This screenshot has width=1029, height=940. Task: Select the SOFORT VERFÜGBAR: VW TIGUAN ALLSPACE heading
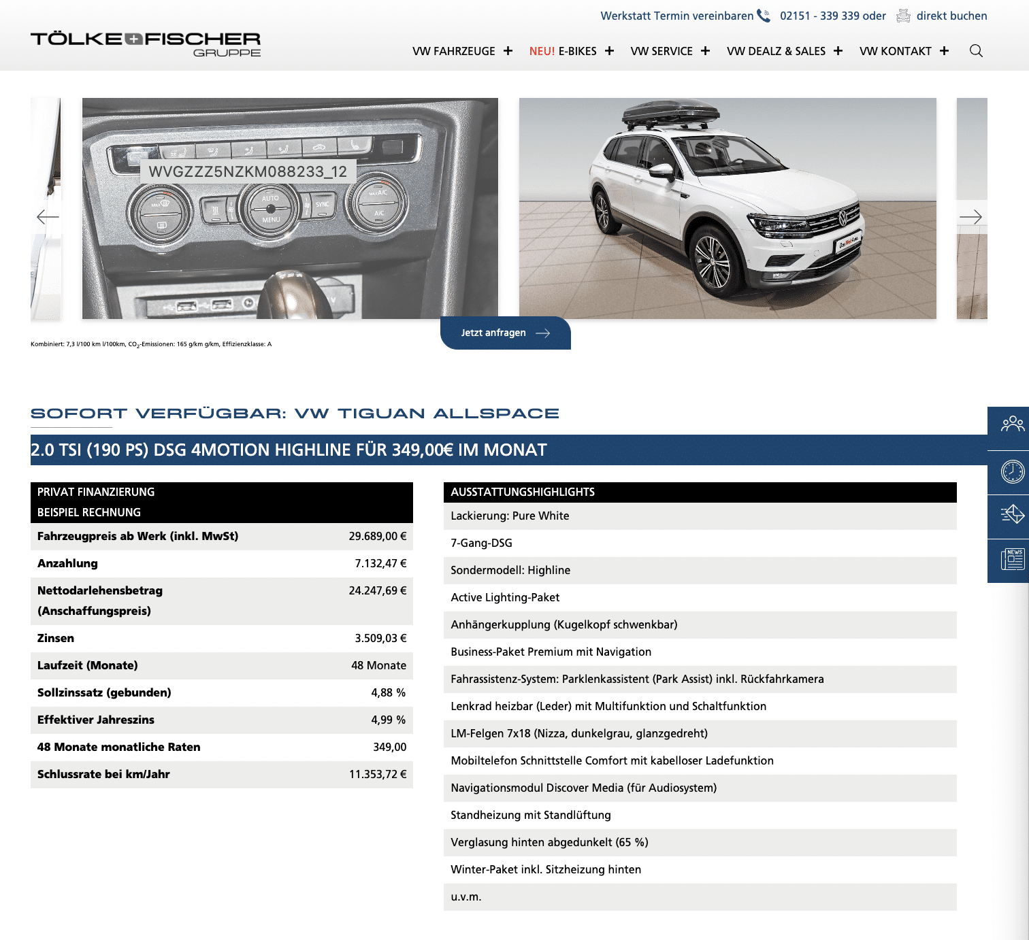pos(295,414)
